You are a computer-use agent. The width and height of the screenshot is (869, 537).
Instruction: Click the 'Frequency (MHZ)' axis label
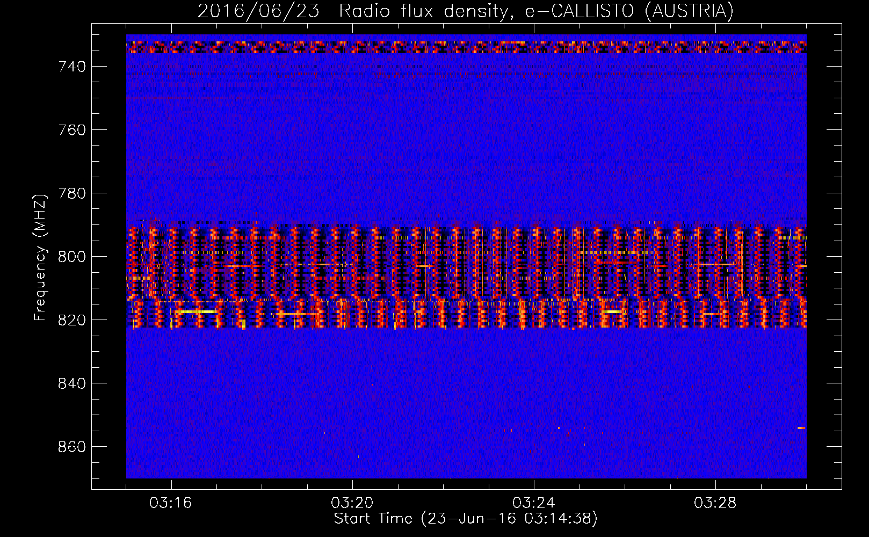[40, 257]
